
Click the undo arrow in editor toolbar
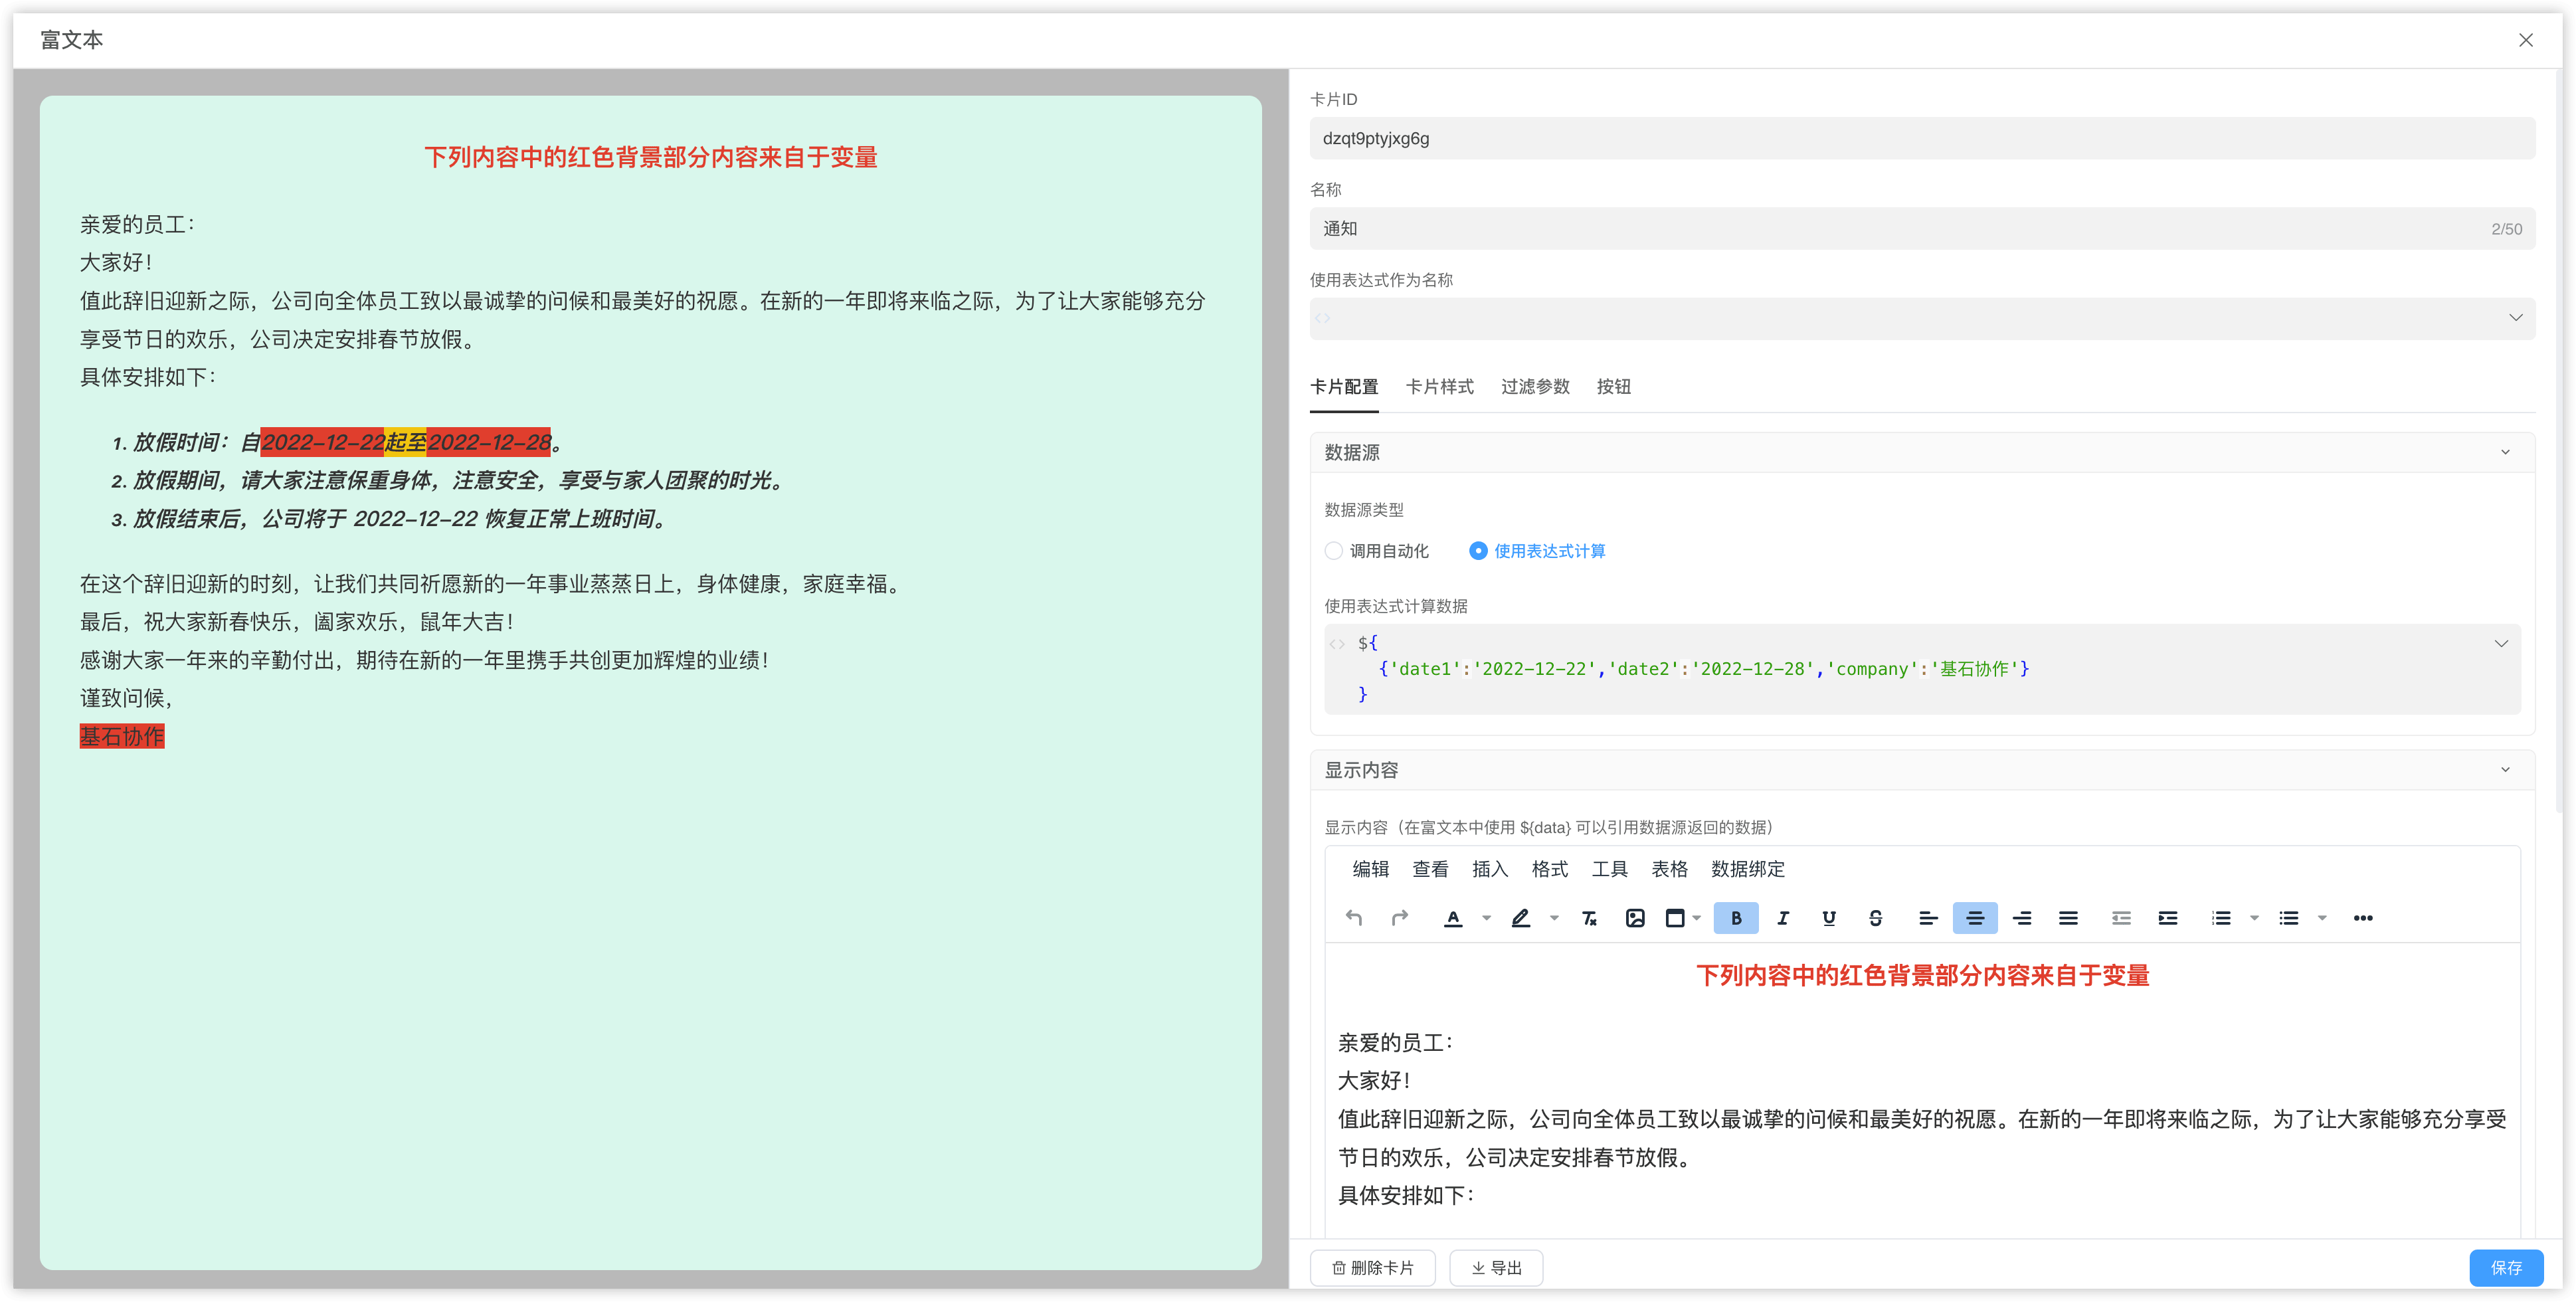tap(1354, 918)
